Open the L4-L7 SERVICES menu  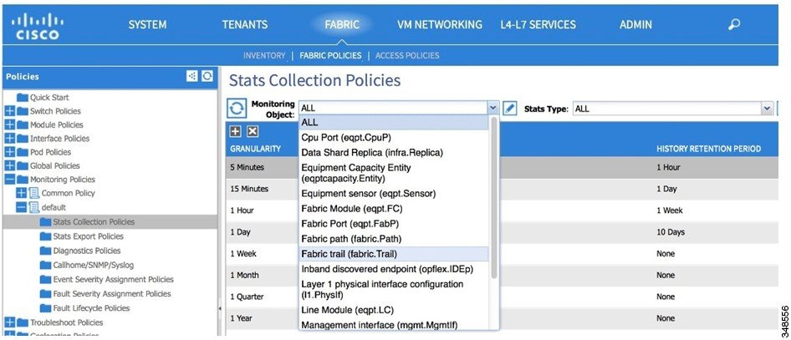click(x=538, y=24)
